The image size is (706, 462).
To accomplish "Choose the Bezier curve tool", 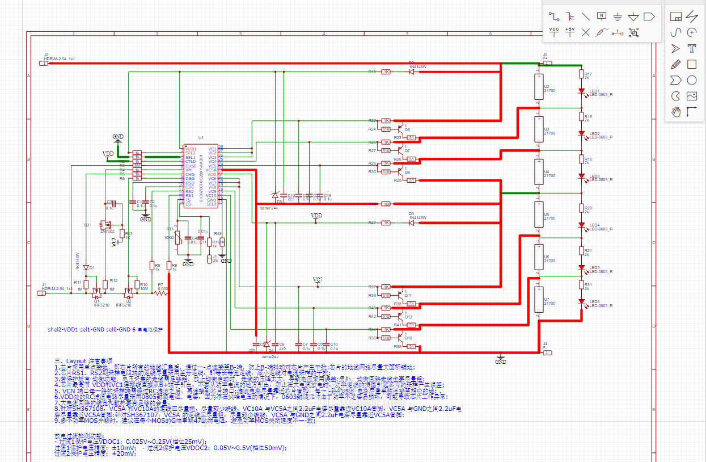I will tap(675, 32).
